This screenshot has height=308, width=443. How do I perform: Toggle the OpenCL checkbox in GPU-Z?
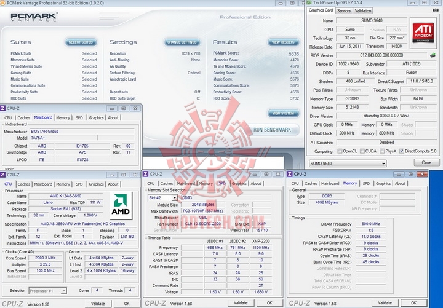(x=340, y=151)
